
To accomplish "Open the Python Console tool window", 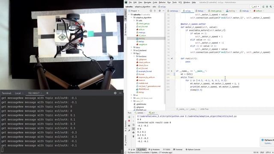I will tap(193, 149).
